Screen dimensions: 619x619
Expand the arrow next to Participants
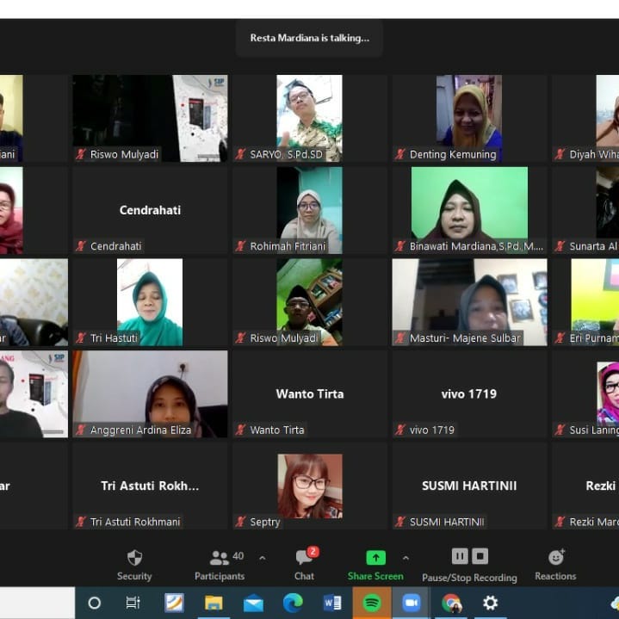[x=263, y=558]
